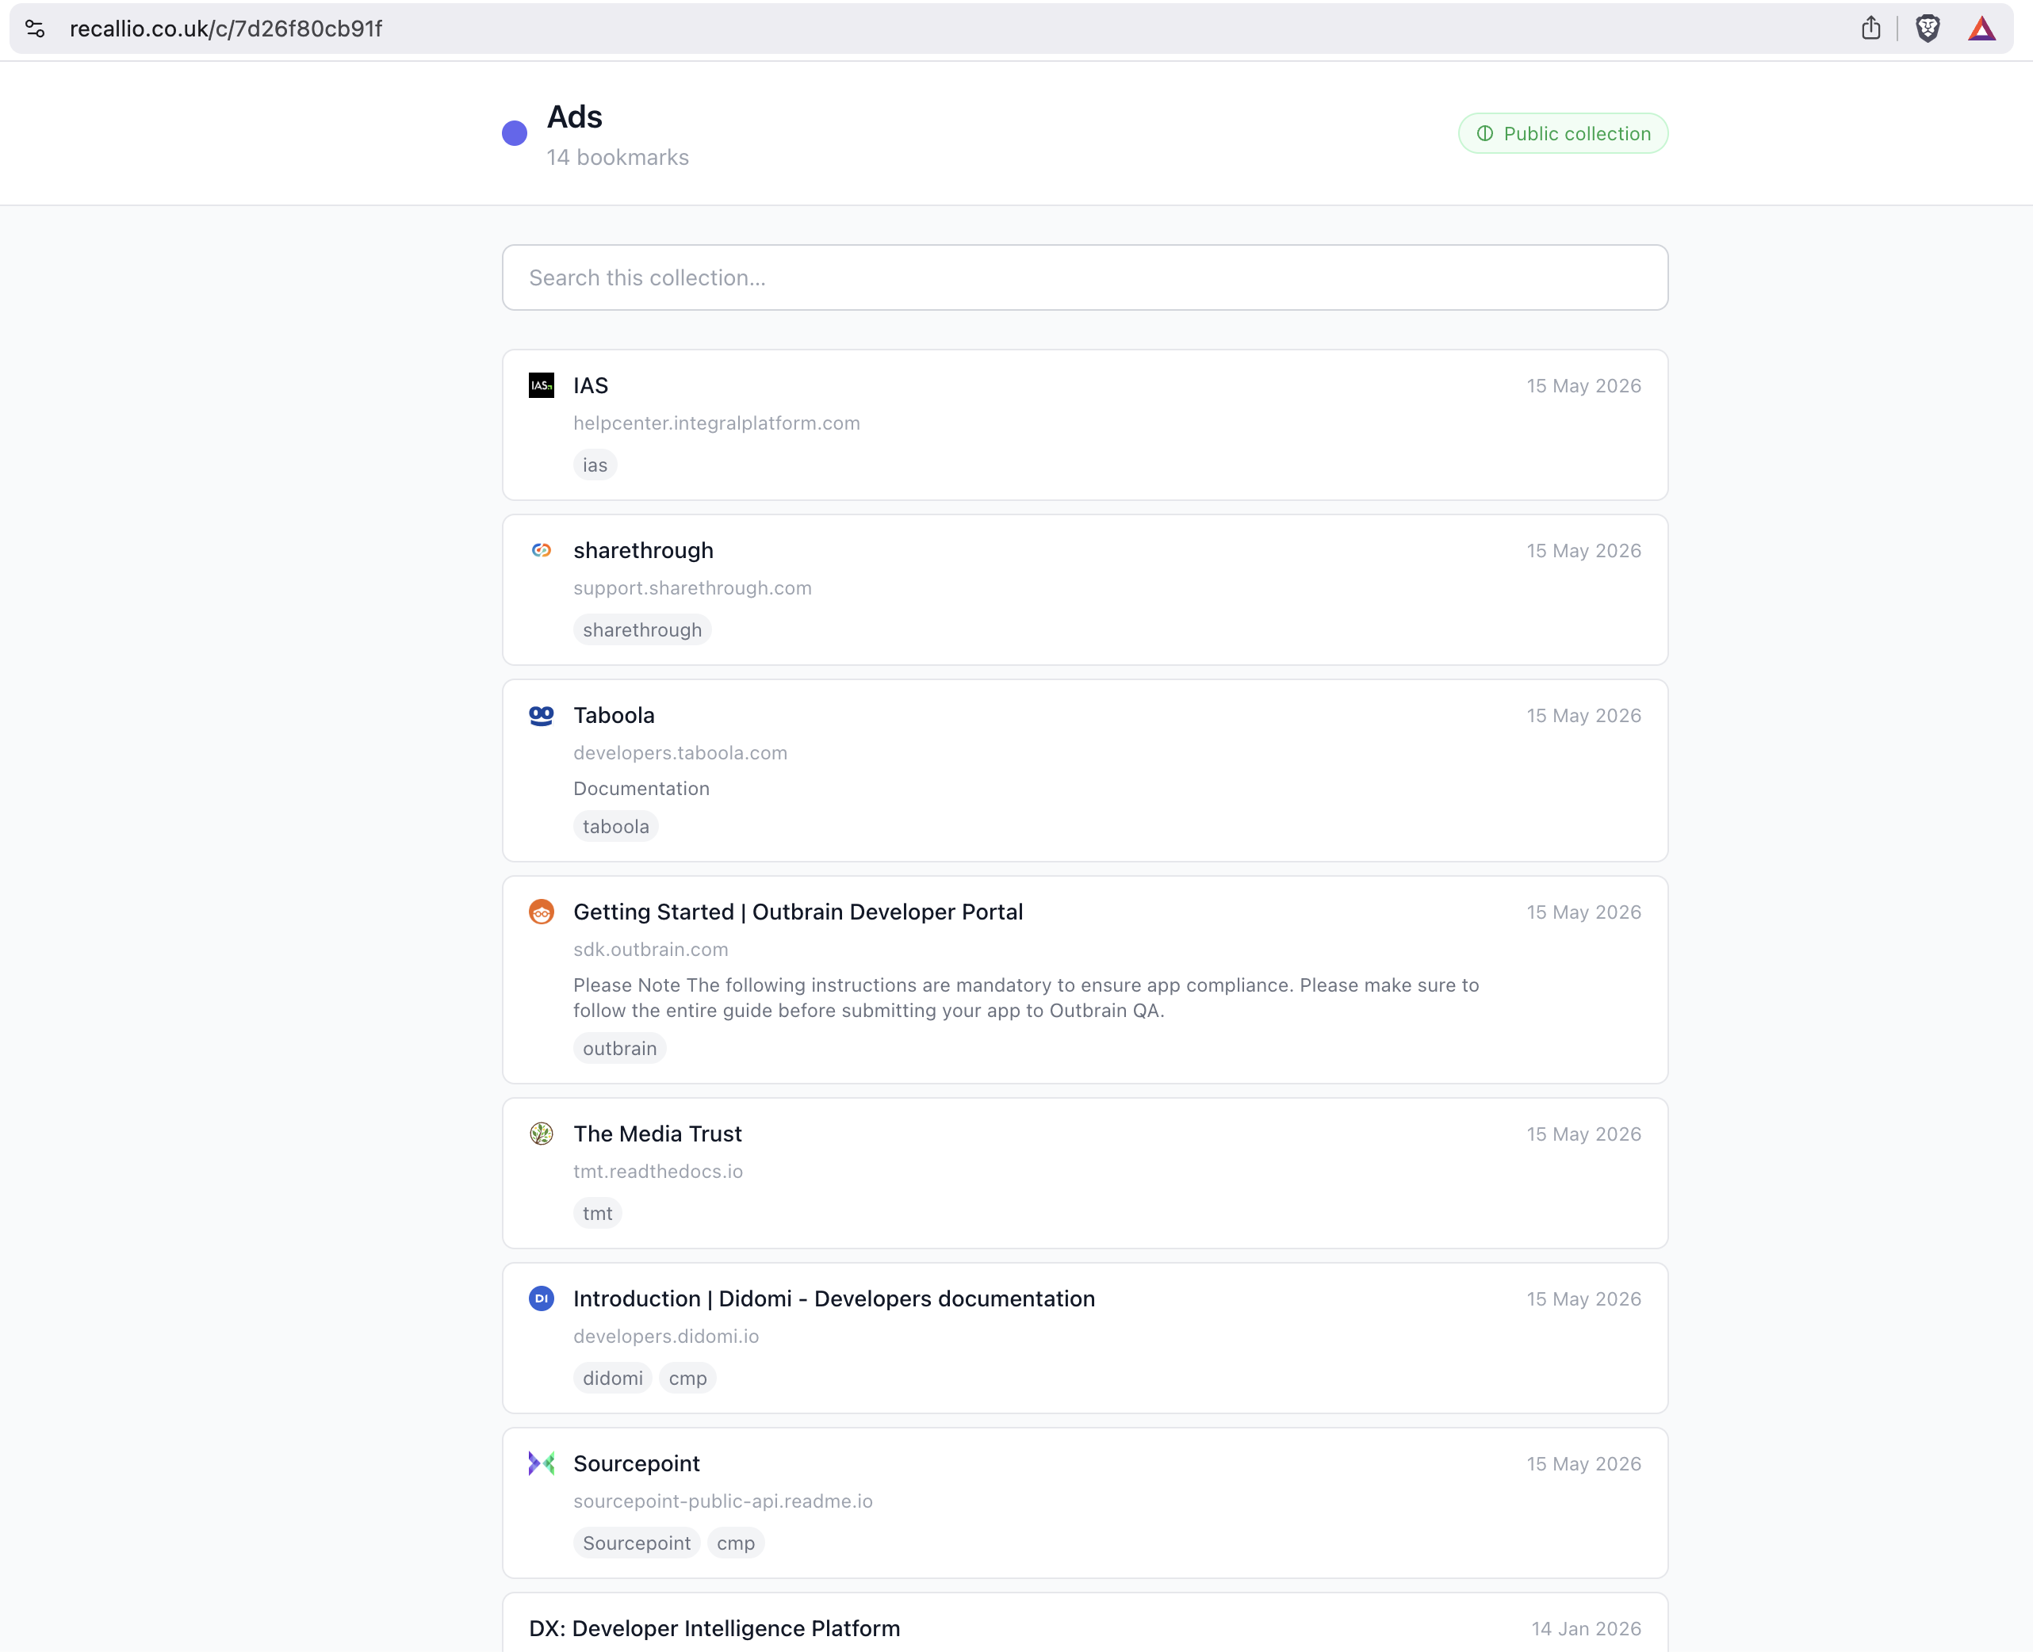The width and height of the screenshot is (2033, 1652).
Task: Click the 14 Jan 2026 date
Action: coord(1586,1628)
